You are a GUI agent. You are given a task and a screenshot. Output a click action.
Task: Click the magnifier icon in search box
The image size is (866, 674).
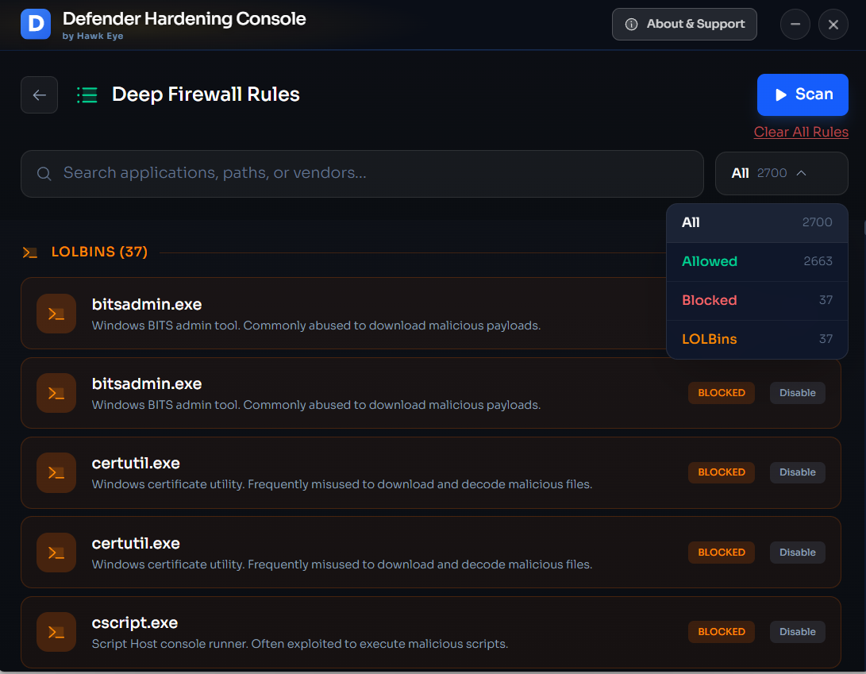tap(44, 174)
